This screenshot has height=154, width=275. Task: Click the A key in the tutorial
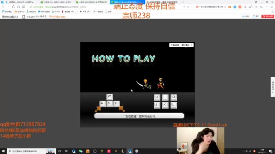tap(102, 104)
